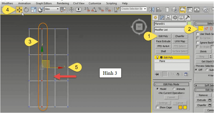
Task: Switch to Hierarchy command panel tab
Action: click(x=168, y=18)
